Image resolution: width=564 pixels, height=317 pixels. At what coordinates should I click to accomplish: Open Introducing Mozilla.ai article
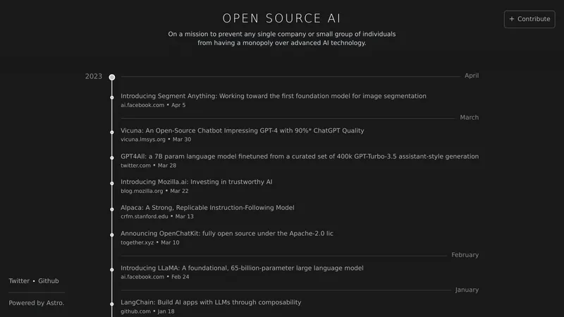(x=197, y=182)
